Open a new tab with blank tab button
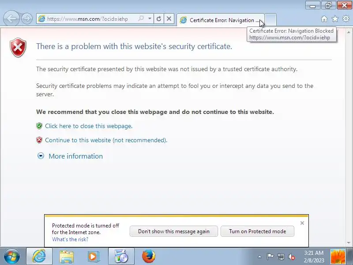 pyautogui.click(x=270, y=20)
